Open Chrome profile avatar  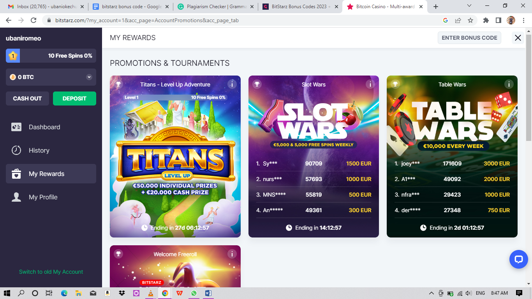click(511, 20)
